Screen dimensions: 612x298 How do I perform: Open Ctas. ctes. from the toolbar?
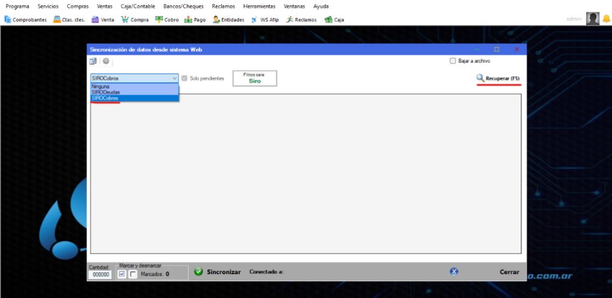[x=69, y=19]
